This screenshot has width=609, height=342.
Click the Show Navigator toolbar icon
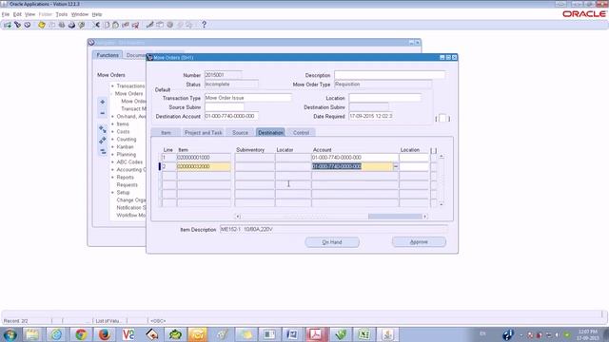coord(28,25)
